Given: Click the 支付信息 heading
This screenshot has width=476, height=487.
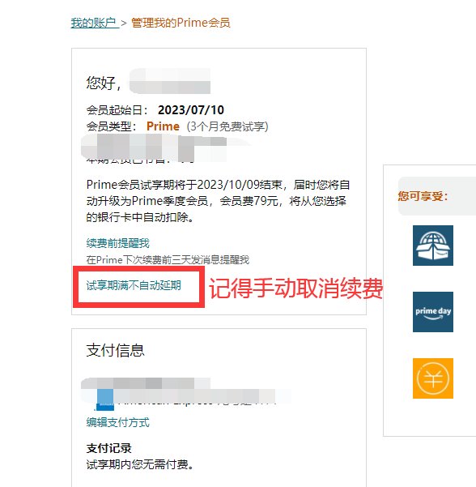Looking at the screenshot, I should 116,350.
